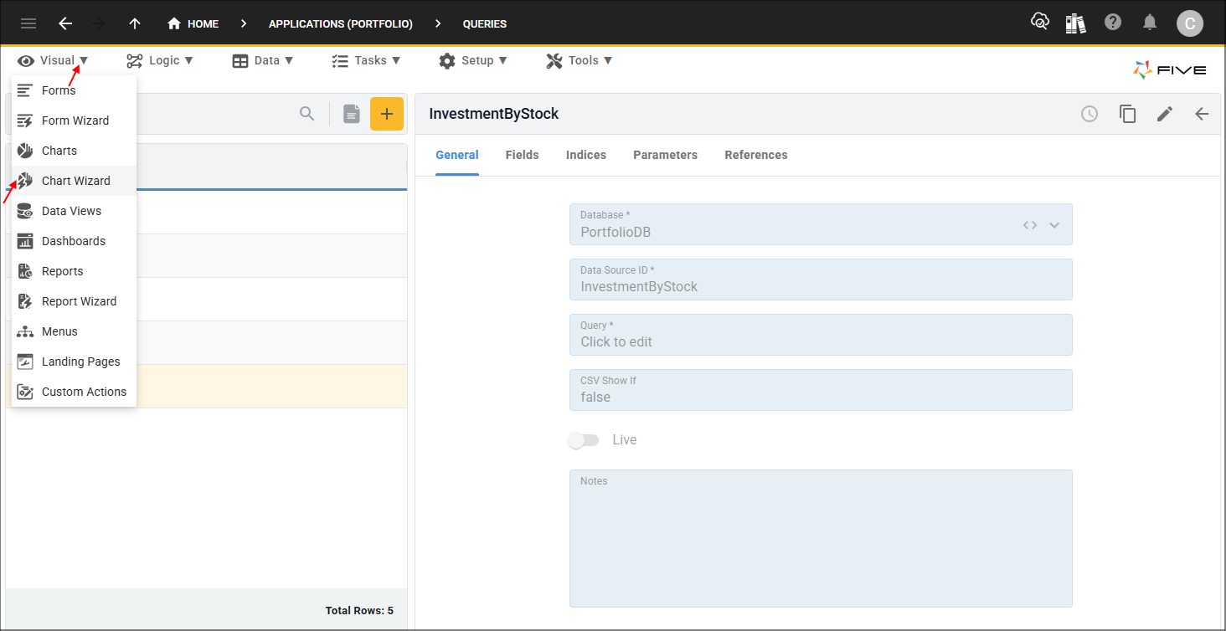Choose Dashboards in the Visual menu
This screenshot has width=1226, height=631.
pyautogui.click(x=74, y=241)
